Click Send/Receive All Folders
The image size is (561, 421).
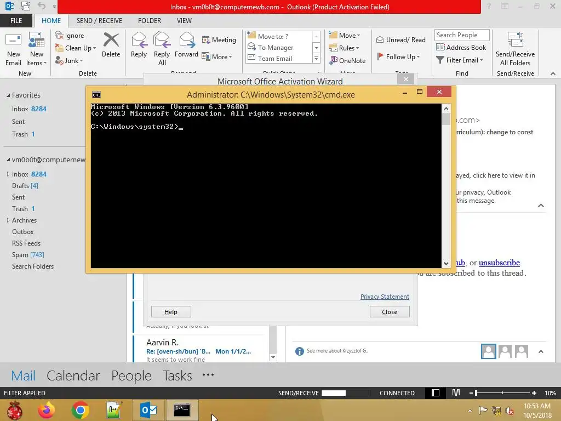point(515,49)
